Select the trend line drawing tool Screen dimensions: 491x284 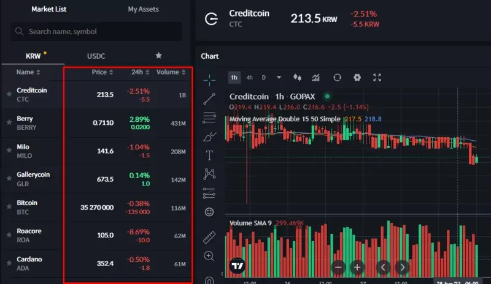[x=209, y=99]
